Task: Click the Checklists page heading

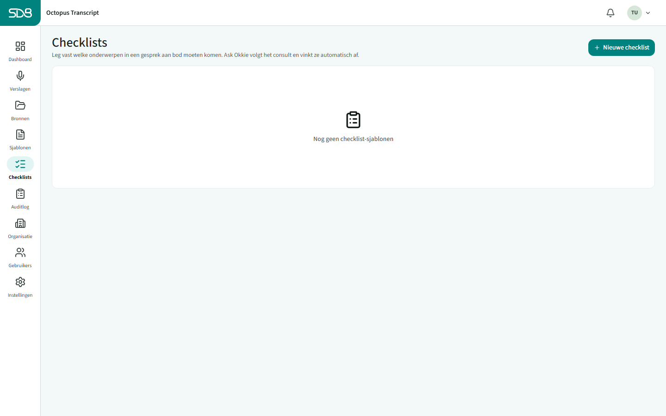Action: point(80,43)
